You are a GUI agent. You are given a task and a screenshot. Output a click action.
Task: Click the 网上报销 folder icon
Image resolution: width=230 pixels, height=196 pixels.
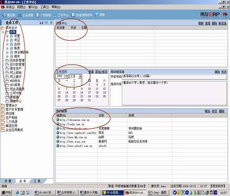7,72
